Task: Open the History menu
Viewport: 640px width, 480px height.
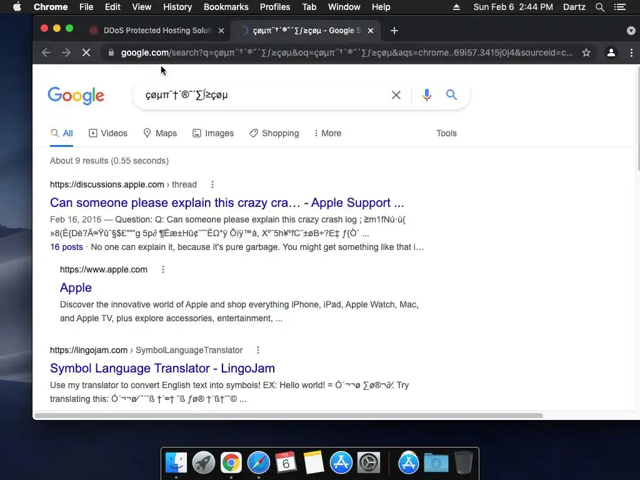Action: [x=177, y=7]
